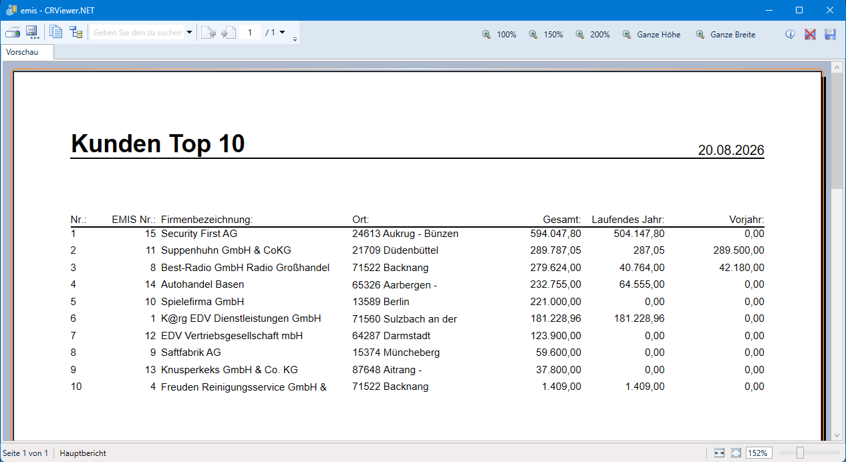Screen dimensions: 846x462
Task: Click fit-to-width icon in status bar
Action: pos(719,453)
